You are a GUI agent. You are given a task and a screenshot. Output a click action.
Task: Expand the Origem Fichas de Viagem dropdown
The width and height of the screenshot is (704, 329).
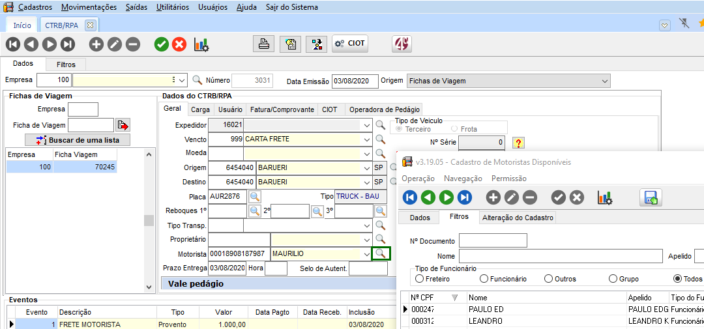click(604, 81)
